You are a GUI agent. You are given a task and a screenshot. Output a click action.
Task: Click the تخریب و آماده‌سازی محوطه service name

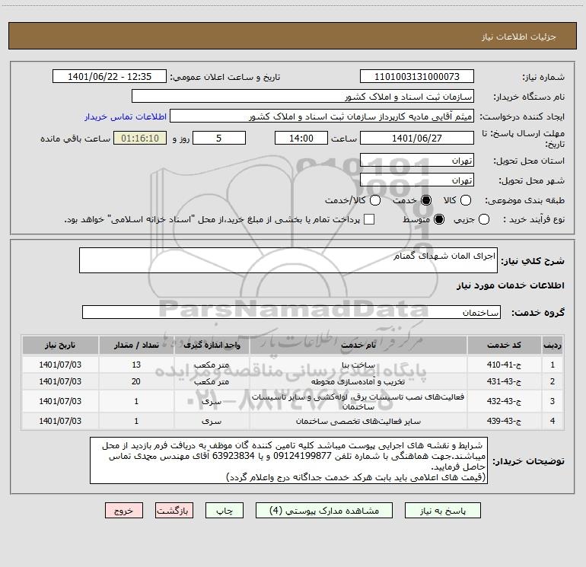coord(358,381)
